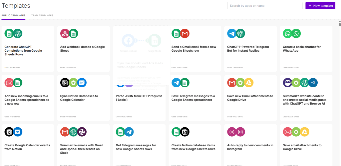Click the title Summarize website content and create social media posts
Image resolution: width=341 pixels, height=166 pixels.
point(305,100)
